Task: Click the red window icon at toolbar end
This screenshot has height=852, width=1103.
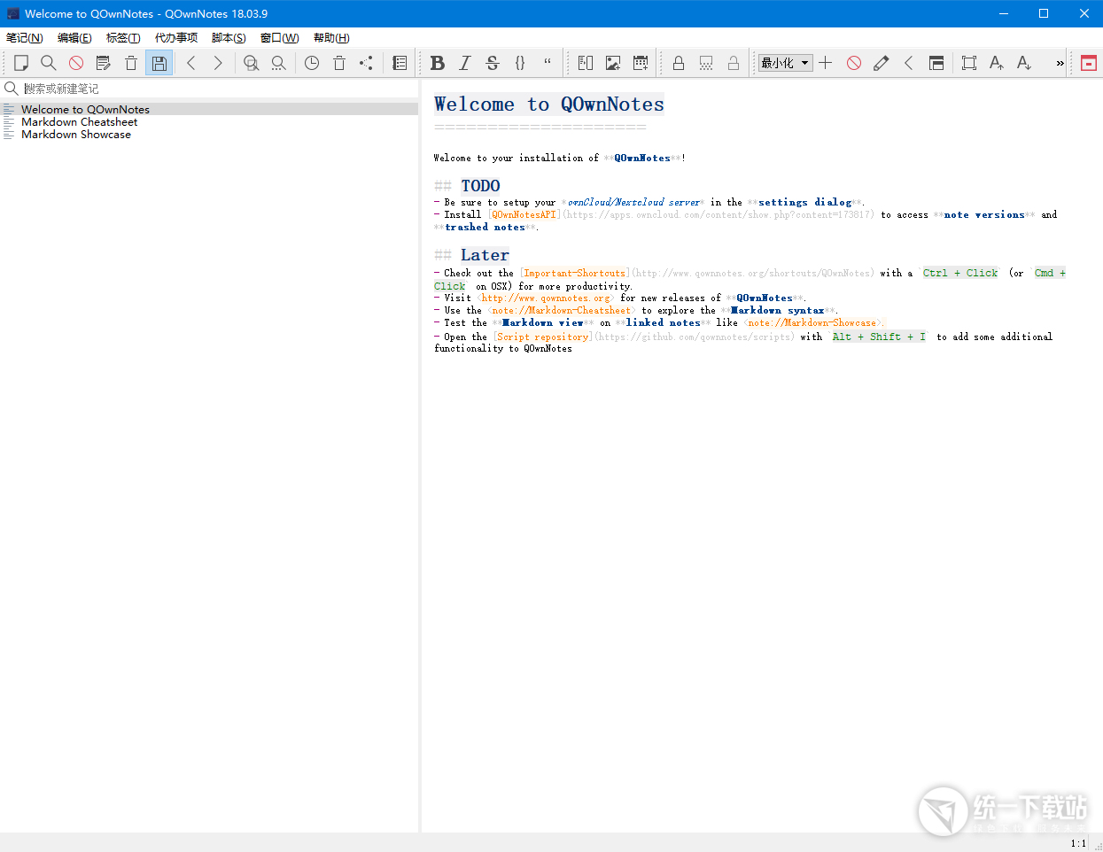Action: click(x=1089, y=63)
